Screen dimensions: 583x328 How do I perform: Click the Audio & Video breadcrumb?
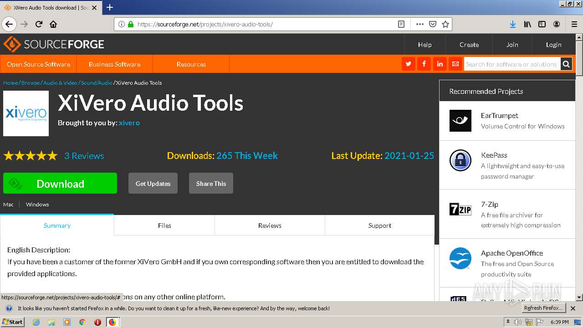(x=60, y=83)
